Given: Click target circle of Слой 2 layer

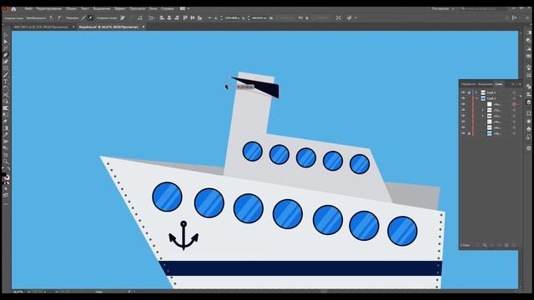Looking at the screenshot, I should (x=514, y=98).
